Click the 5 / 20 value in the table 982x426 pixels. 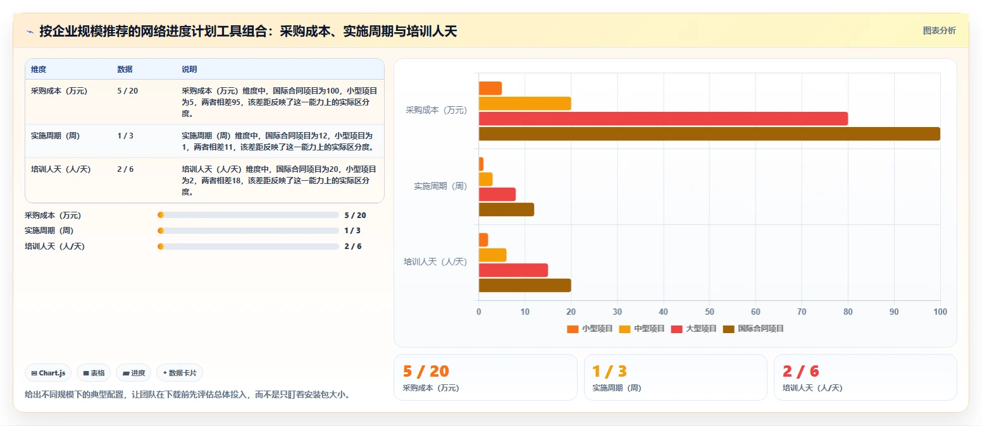click(x=127, y=91)
